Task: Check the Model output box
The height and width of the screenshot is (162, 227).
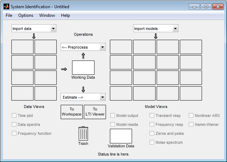Action: [x=112, y=116]
